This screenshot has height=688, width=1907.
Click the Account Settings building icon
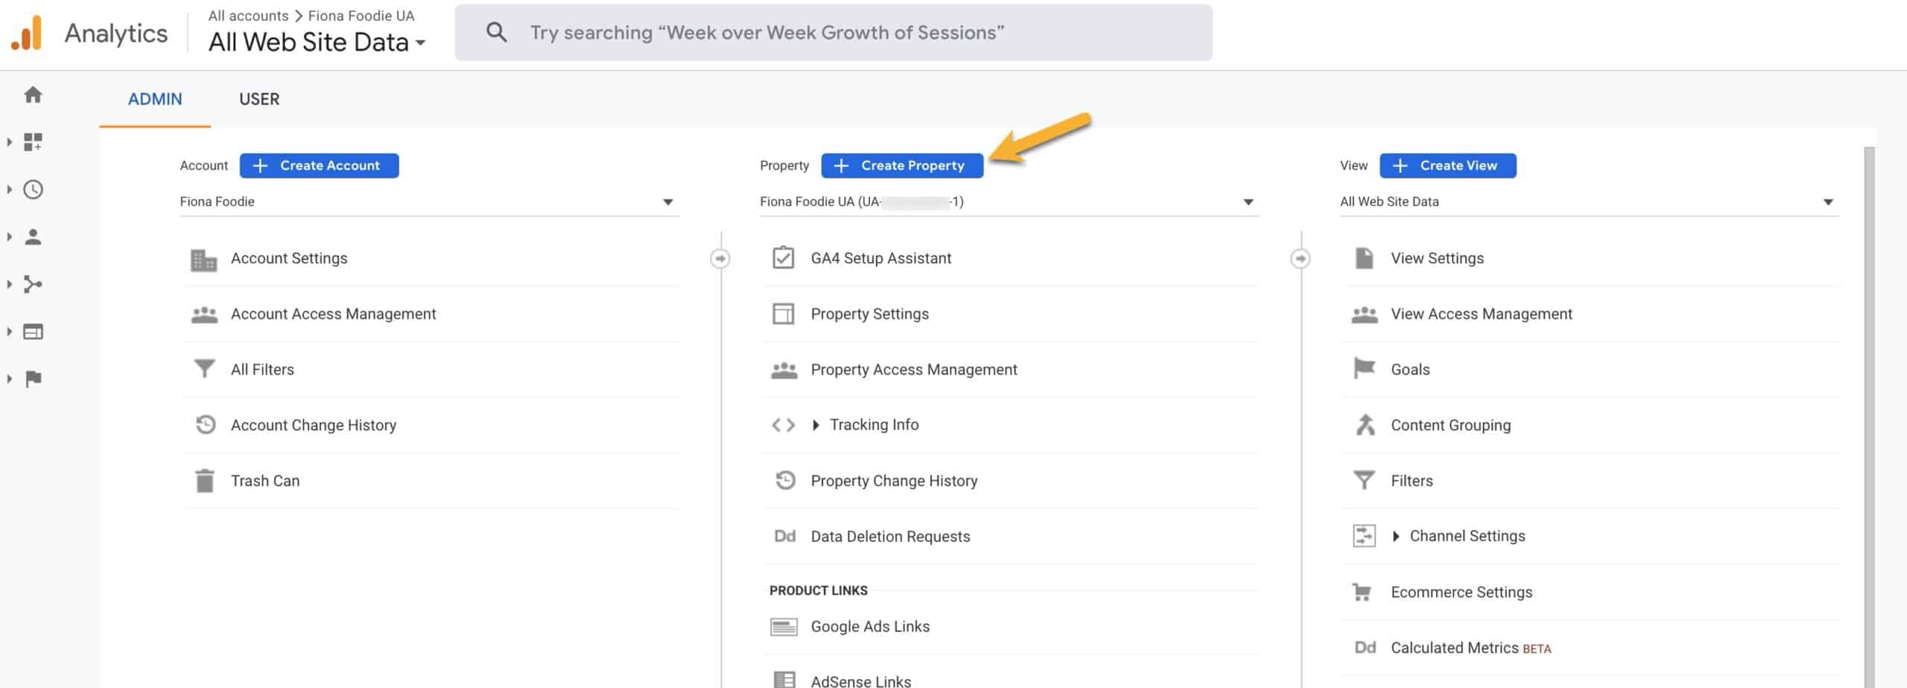204,259
